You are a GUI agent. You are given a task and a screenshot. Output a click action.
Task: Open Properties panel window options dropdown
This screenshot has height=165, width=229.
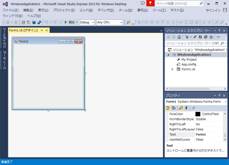click(214, 95)
